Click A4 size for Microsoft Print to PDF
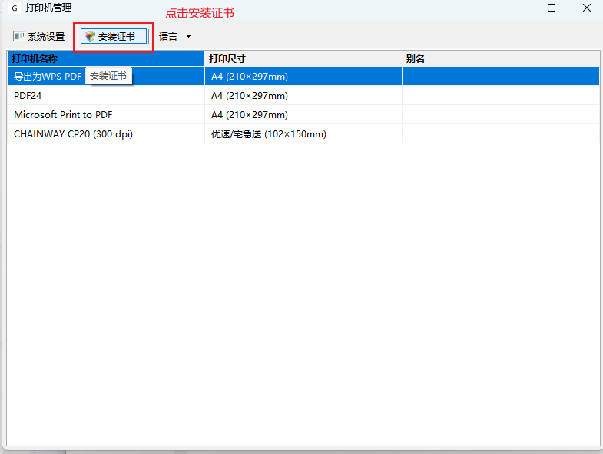The width and height of the screenshot is (603, 454). click(303, 114)
